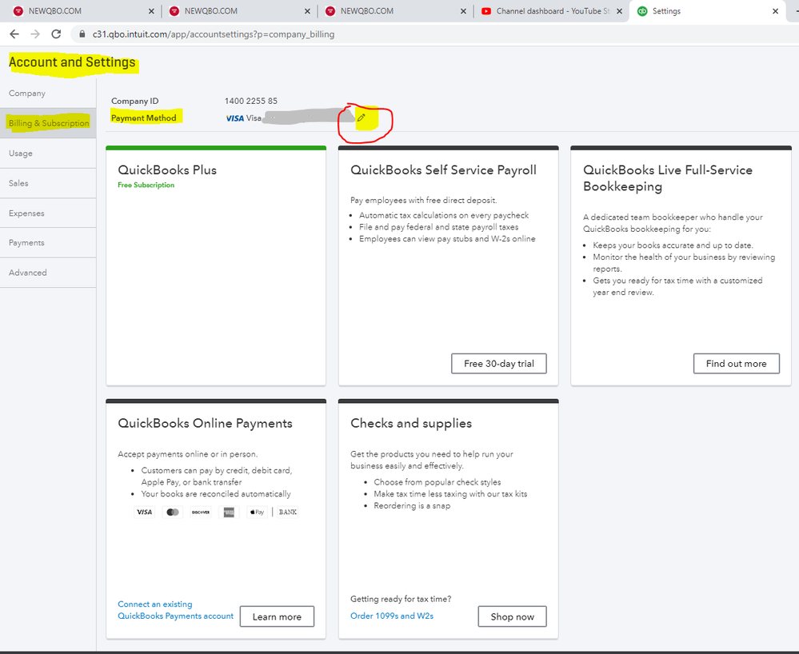
Task: Click the Mastercard logo in Online Payments card
Action: (173, 512)
